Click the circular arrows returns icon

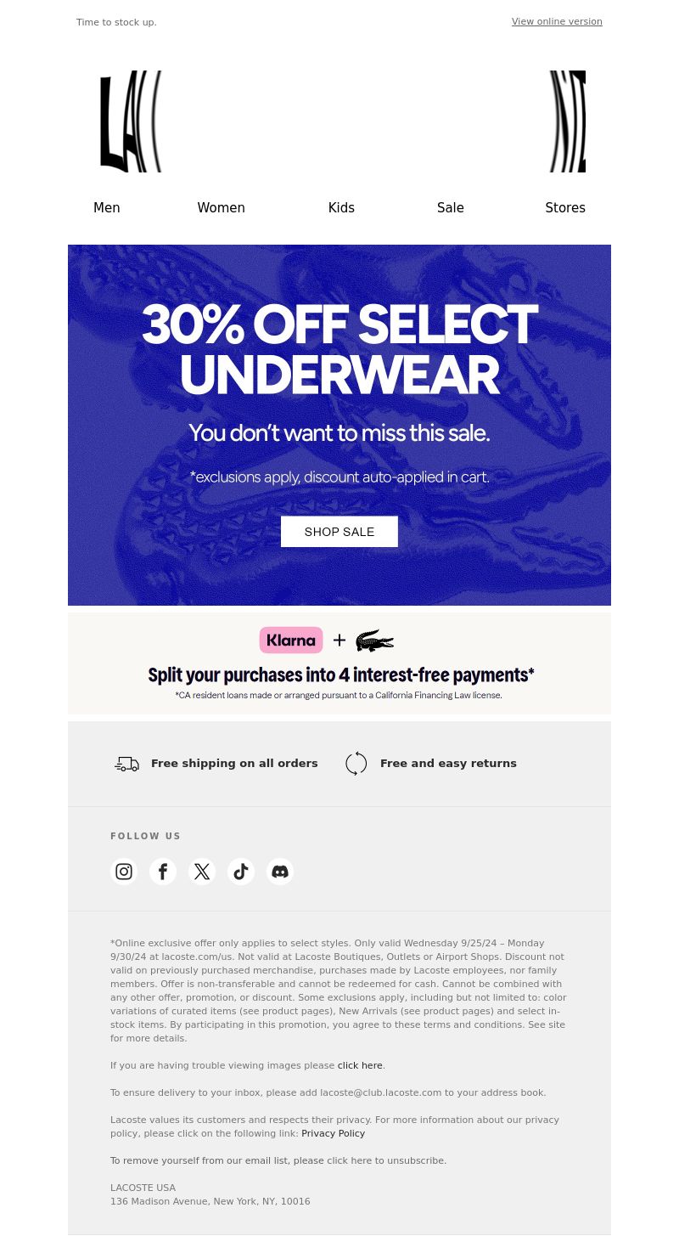coord(356,764)
